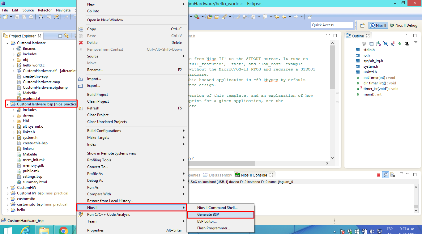This screenshot has height=234, width=422.
Task: Switch to the Nios II Debug perspective
Action: click(x=404, y=25)
